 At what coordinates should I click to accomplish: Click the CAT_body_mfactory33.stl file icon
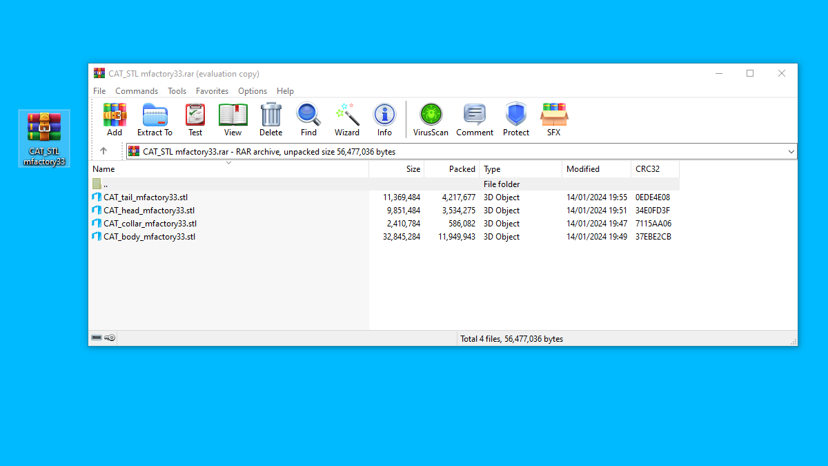[97, 237]
